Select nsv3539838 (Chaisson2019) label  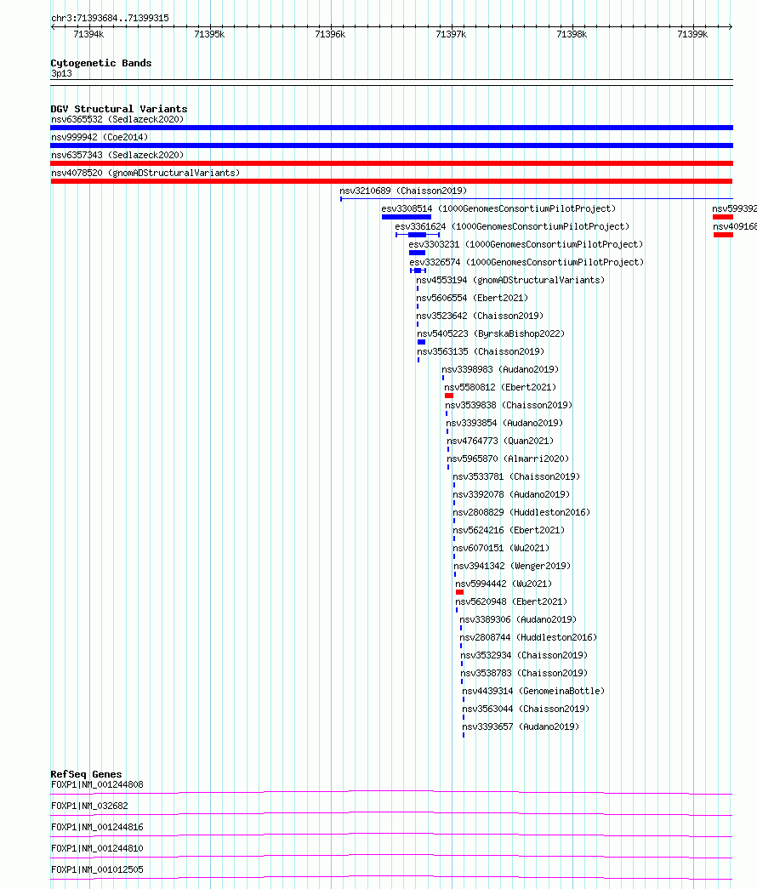509,406
